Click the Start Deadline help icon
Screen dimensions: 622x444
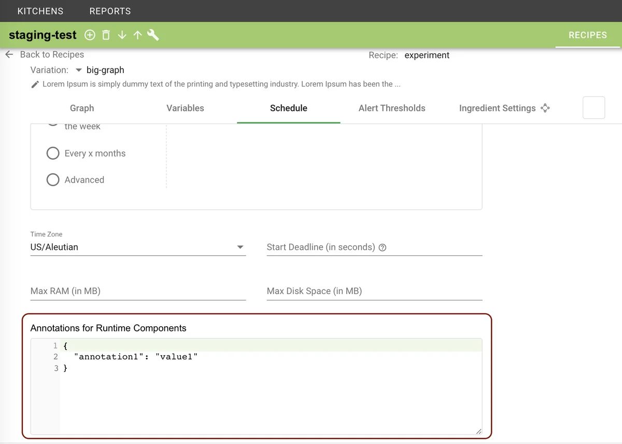coord(383,247)
